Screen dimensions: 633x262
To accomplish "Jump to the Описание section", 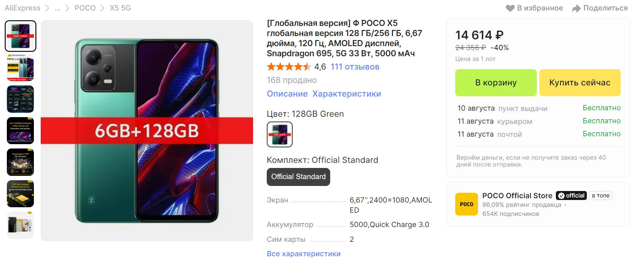I will pos(287,94).
